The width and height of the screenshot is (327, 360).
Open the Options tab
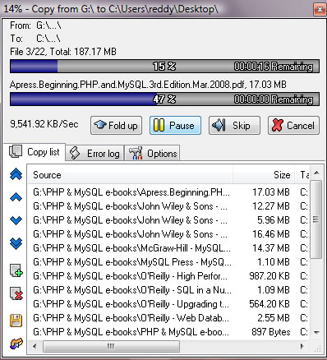click(x=152, y=154)
